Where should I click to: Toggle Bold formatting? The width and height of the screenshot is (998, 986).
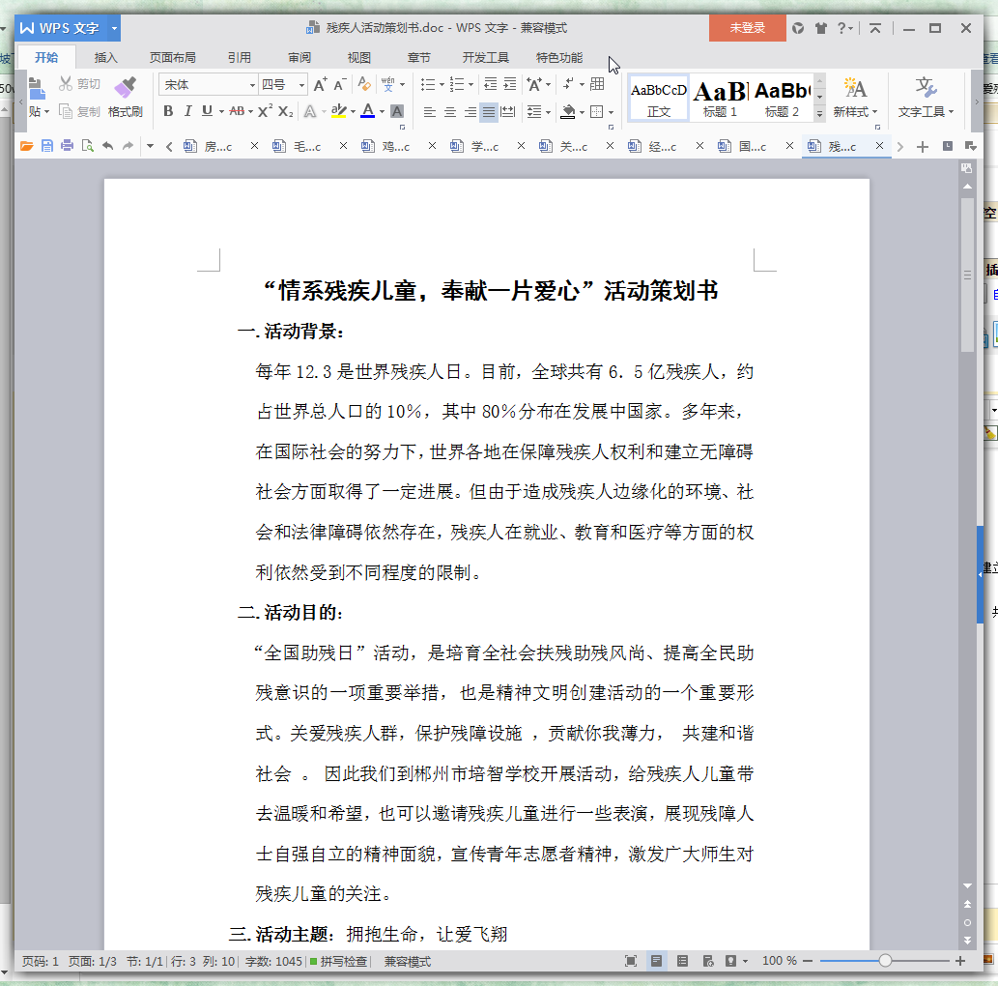tap(168, 111)
